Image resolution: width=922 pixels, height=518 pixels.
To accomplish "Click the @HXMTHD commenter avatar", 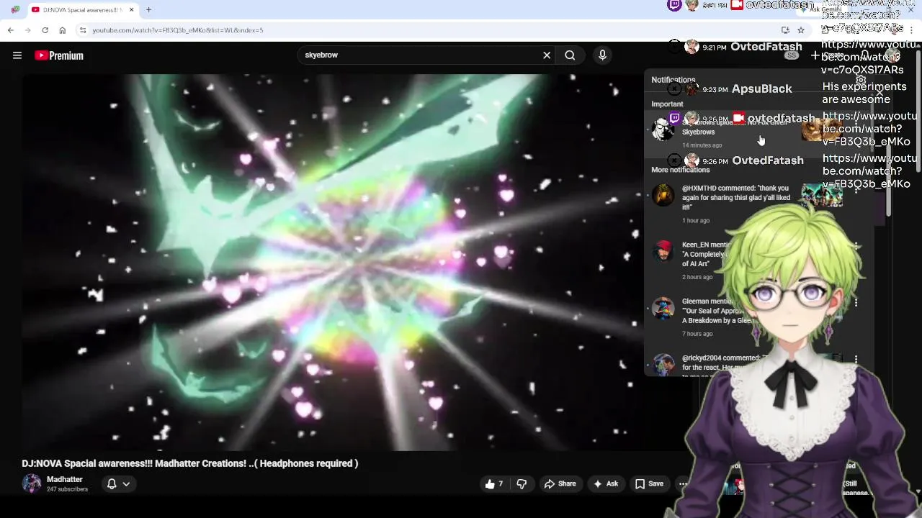I will [663, 195].
